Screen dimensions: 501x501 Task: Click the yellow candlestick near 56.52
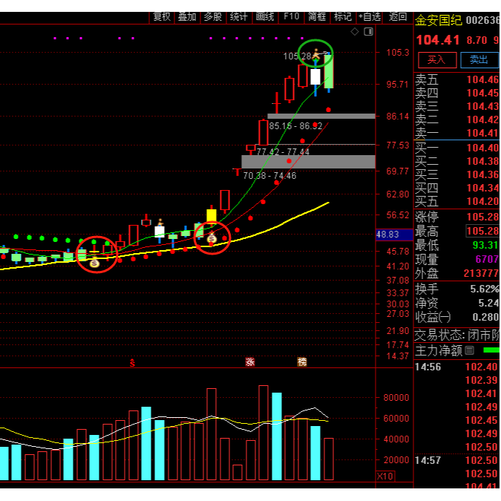212,215
